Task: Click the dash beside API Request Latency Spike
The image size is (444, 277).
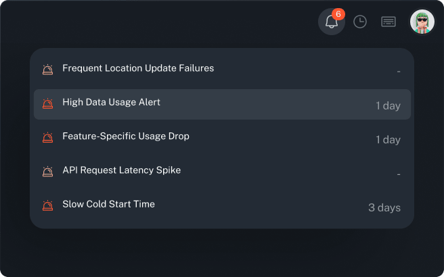Action: click(x=399, y=174)
